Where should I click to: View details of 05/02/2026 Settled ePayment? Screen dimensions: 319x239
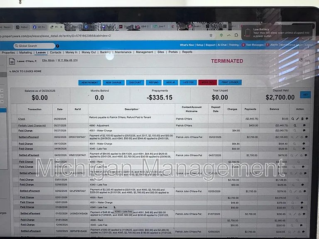(292, 137)
